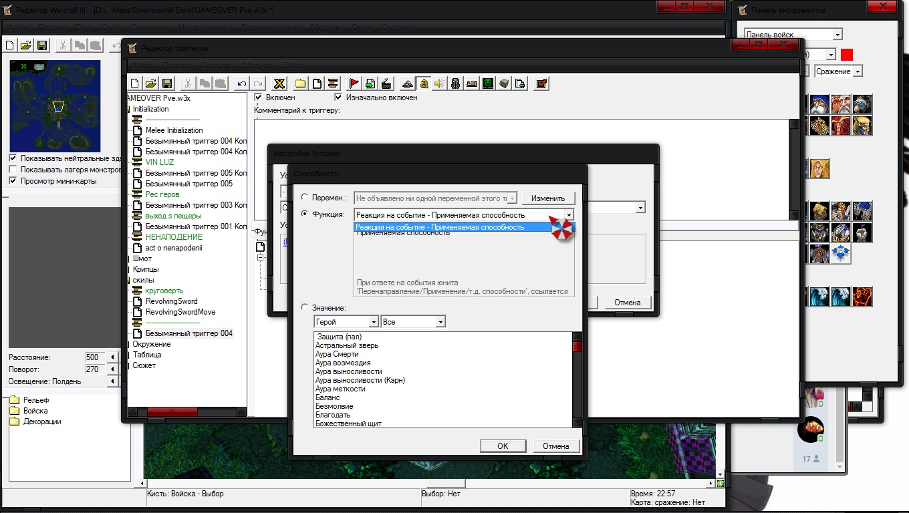Select the 'Функция' radio button

pos(305,214)
